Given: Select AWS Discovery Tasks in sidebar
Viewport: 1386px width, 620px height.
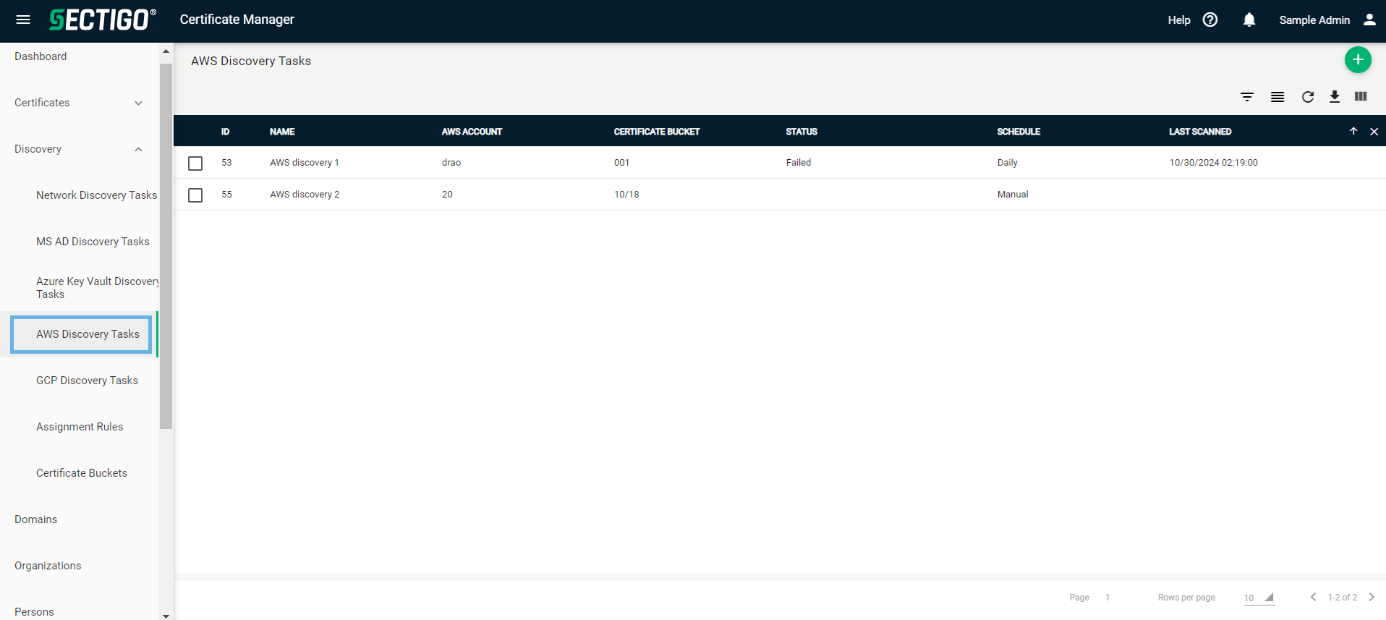Looking at the screenshot, I should point(88,334).
